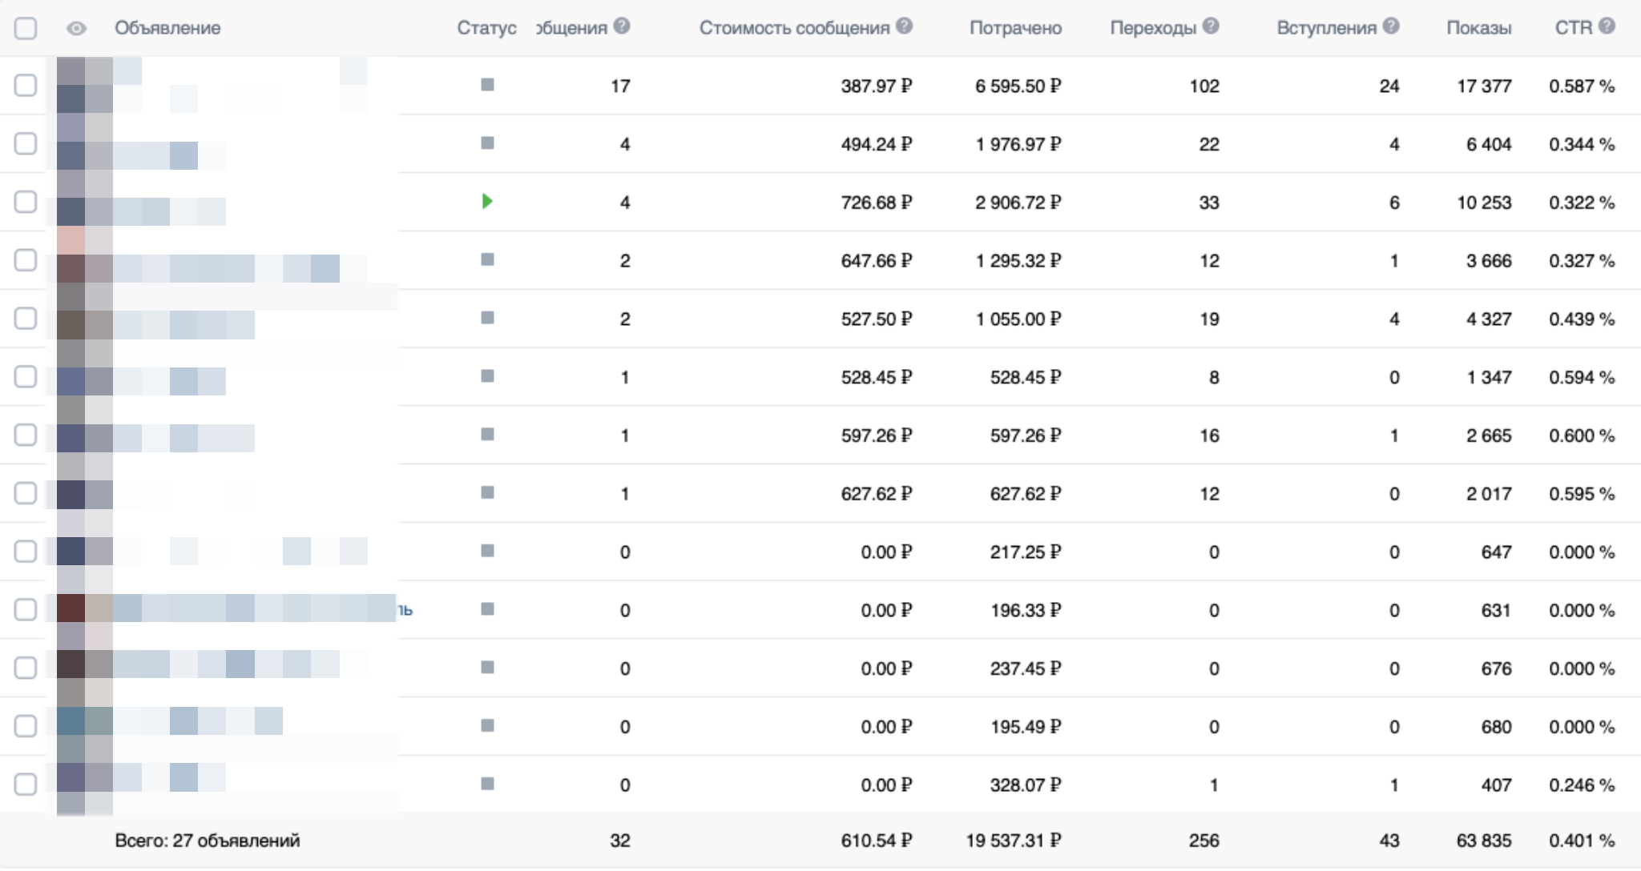Check the box for the last ad row
Image resolution: width=1641 pixels, height=871 pixels.
[x=26, y=784]
